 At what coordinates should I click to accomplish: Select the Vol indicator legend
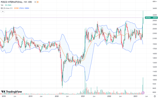2,5
